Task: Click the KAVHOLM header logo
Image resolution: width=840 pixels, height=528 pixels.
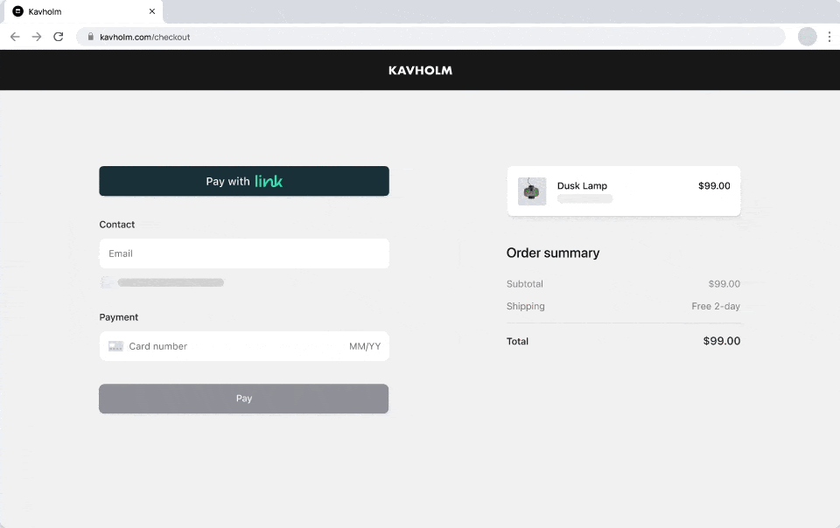Action: pyautogui.click(x=420, y=71)
